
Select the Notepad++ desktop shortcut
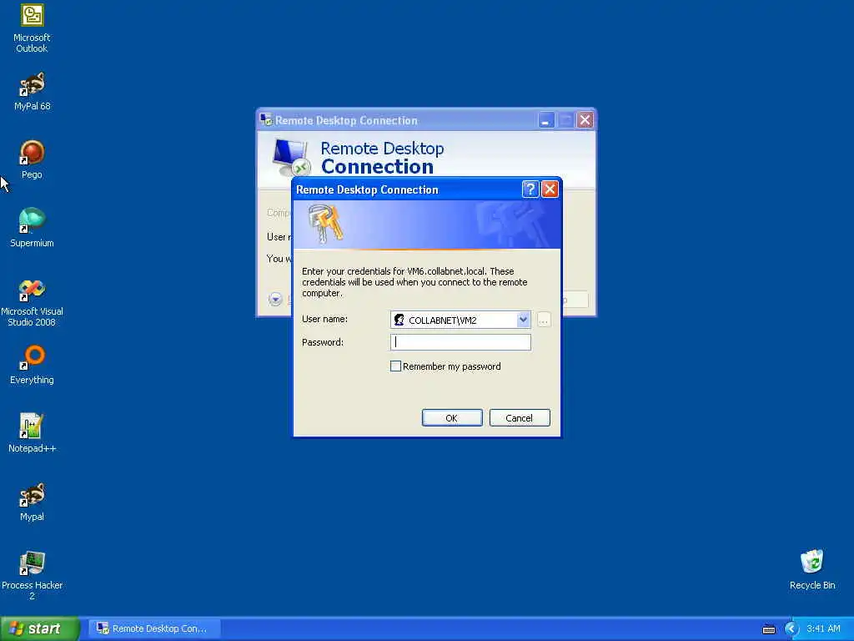[x=33, y=433]
